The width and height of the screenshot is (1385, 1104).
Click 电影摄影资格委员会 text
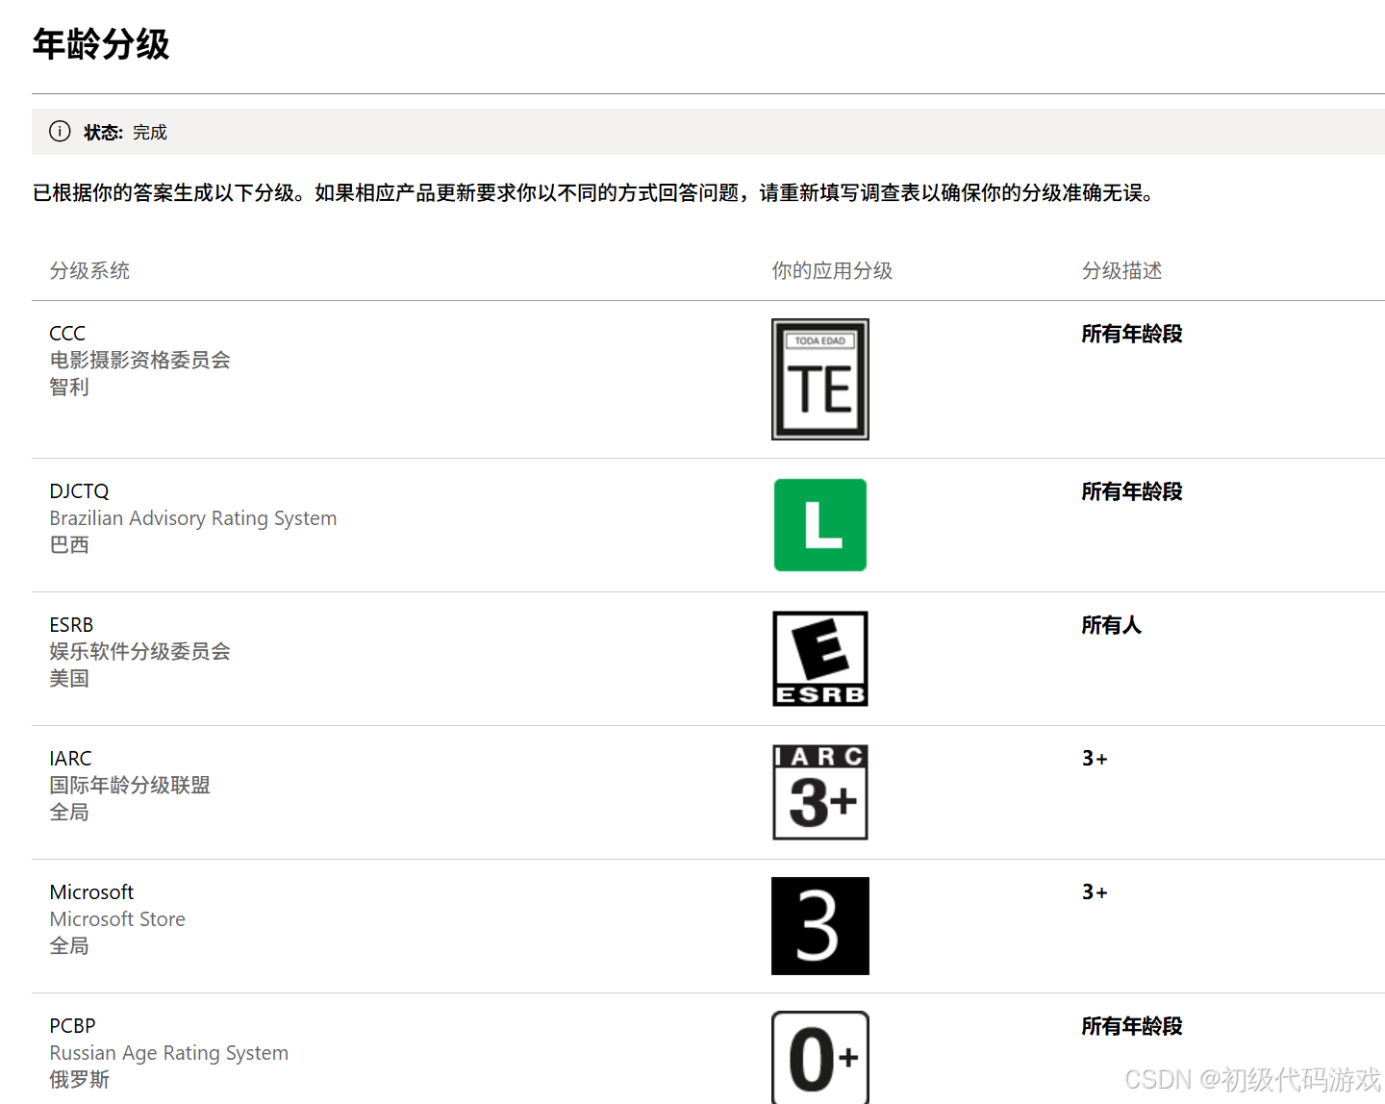point(139,361)
